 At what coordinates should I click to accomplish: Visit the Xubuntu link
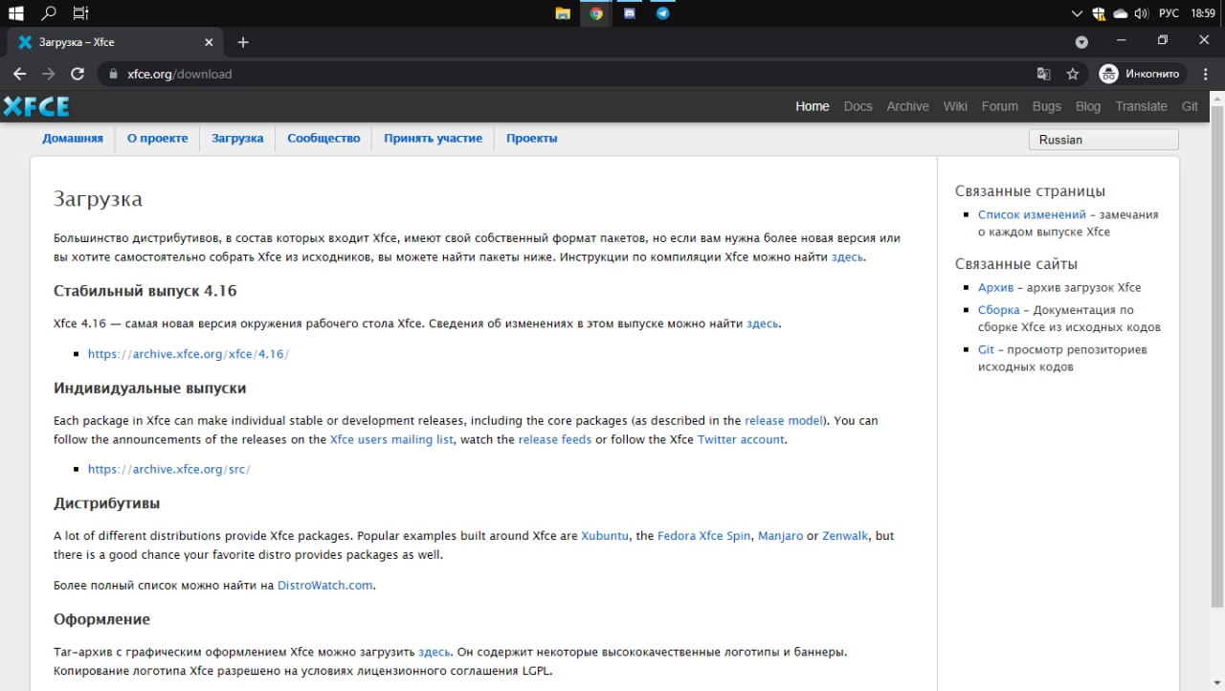tap(605, 536)
